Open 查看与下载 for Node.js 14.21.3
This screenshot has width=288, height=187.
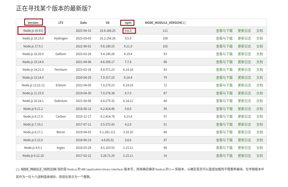[224, 70]
